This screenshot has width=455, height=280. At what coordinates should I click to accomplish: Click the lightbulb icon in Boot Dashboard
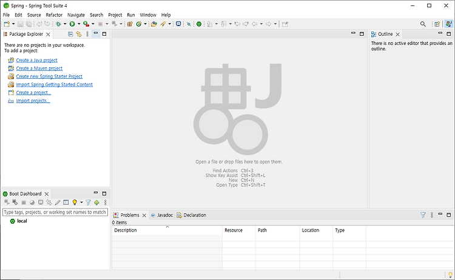(x=75, y=202)
